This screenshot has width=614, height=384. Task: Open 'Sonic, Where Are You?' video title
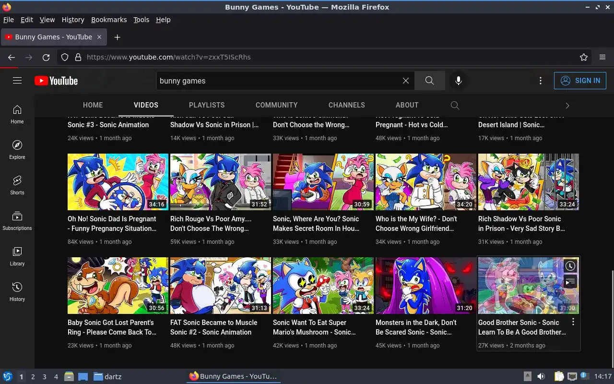[316, 224]
